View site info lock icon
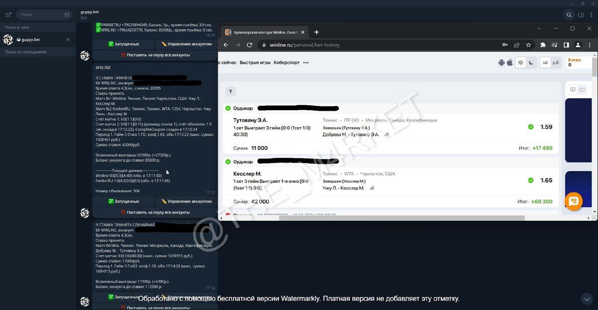Screen dimensions: 598x310 (265, 45)
